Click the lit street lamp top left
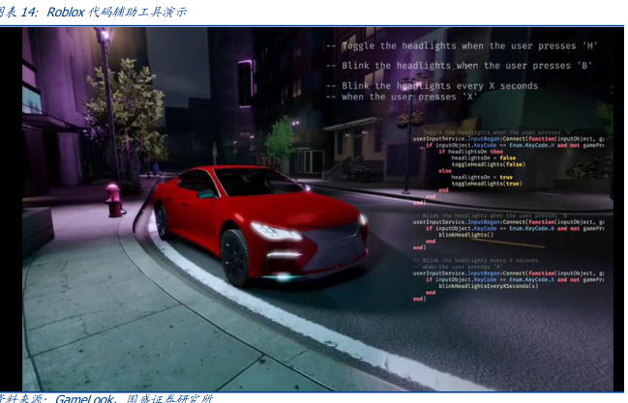Viewport: 628px width, 403px height. pyautogui.click(x=105, y=36)
